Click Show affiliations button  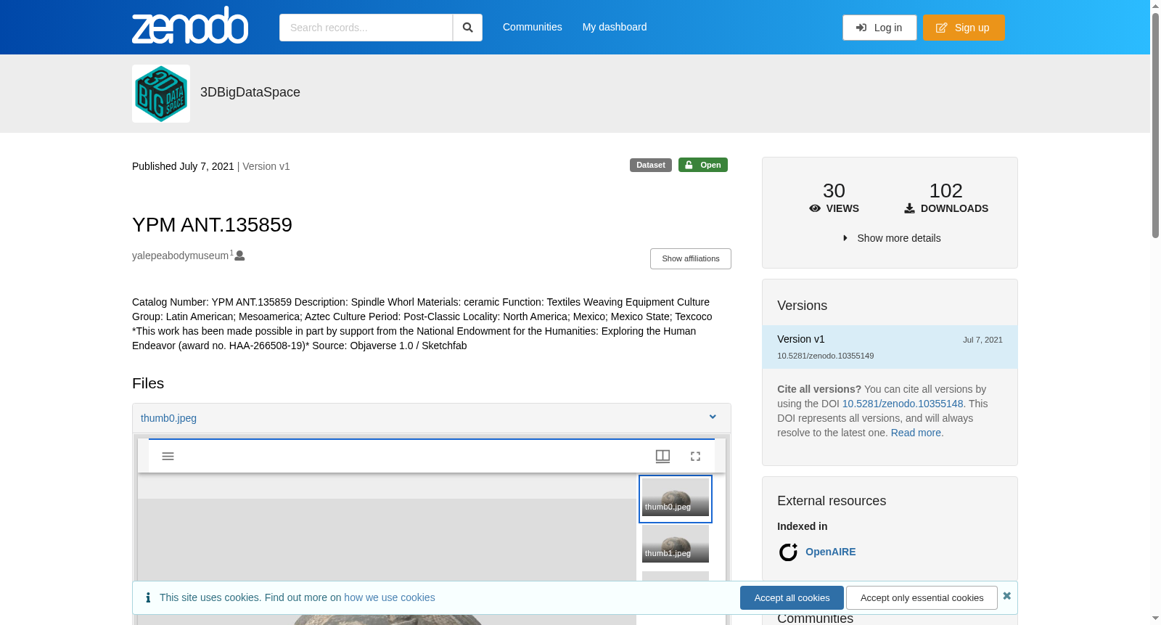click(x=691, y=258)
